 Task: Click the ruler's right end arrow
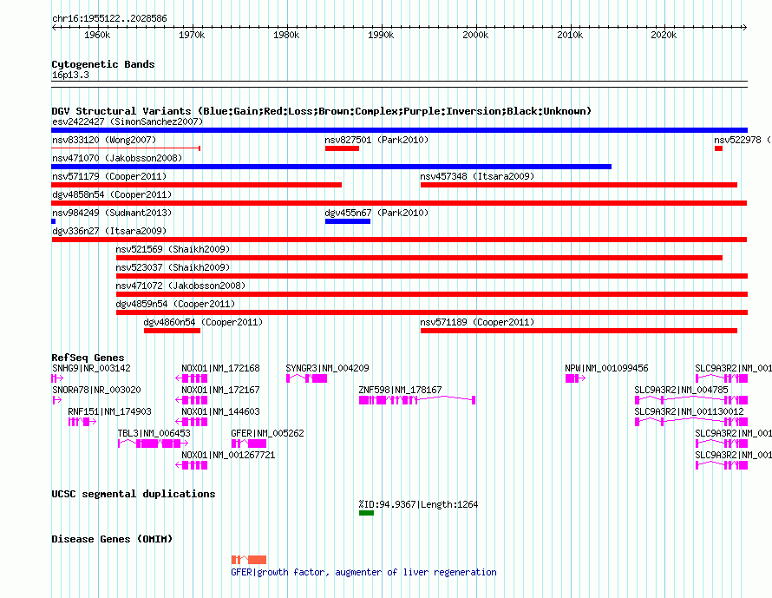coord(745,28)
